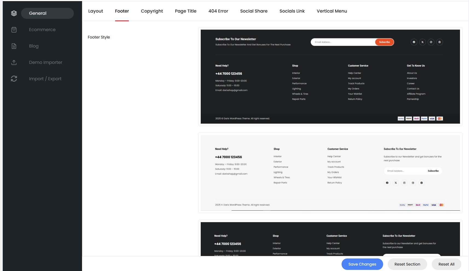
Task: Open the Ecommerce settings section
Action: [x=42, y=29]
